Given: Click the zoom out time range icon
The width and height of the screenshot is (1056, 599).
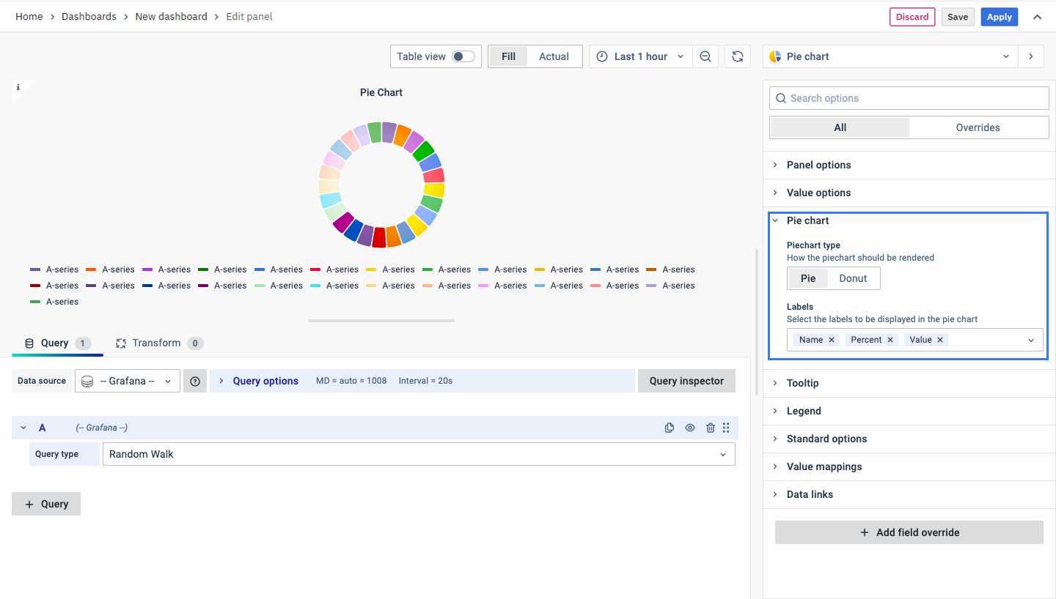Looking at the screenshot, I should coord(705,56).
